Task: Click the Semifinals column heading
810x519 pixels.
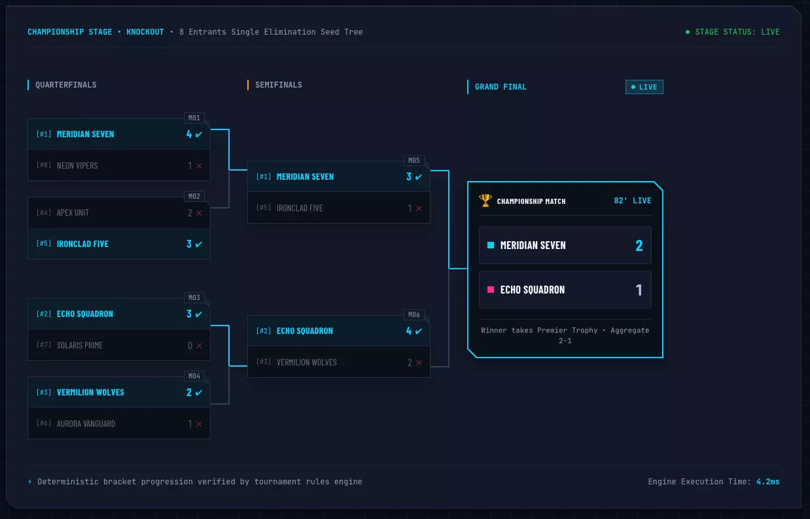Action: tap(279, 85)
